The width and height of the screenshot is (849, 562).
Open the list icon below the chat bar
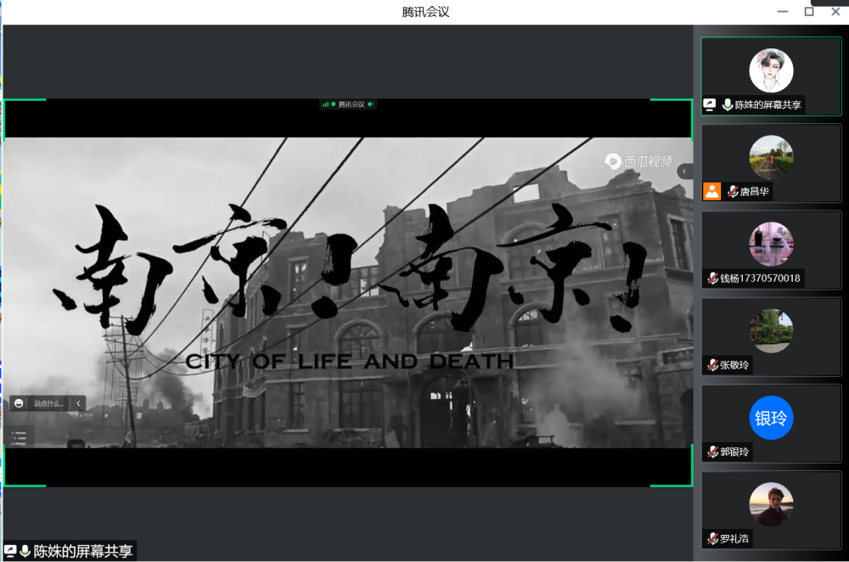(x=19, y=437)
